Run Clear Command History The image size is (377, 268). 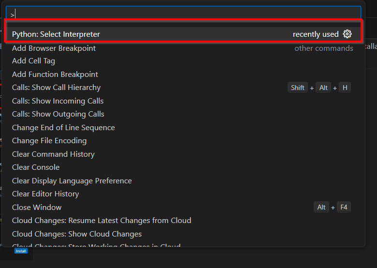183,154
